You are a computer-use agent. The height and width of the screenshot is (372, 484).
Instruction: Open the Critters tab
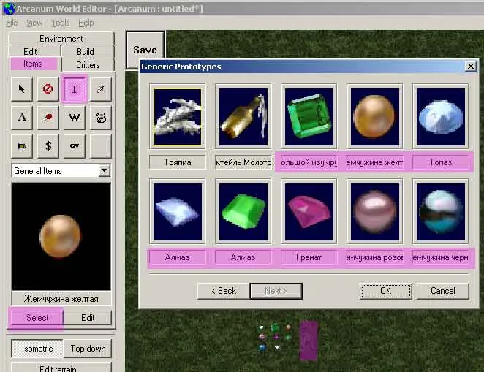(88, 64)
